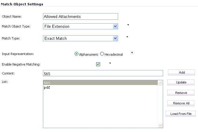The height and width of the screenshot is (132, 198).
Task: Open the Match Object Type dropdown
Action: [x=81, y=26]
